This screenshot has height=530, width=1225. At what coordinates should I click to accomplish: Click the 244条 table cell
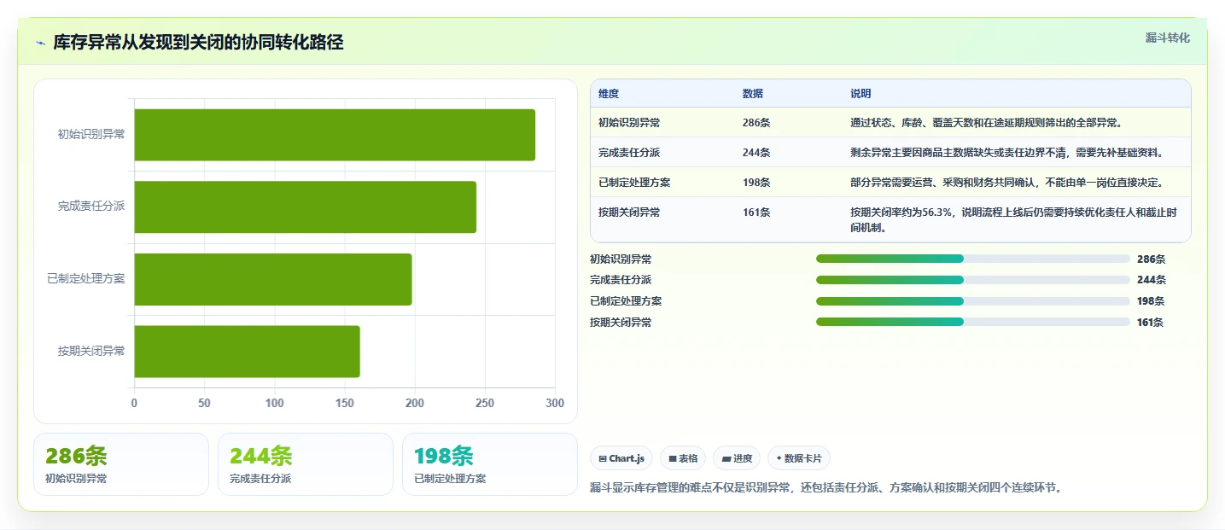click(x=756, y=153)
